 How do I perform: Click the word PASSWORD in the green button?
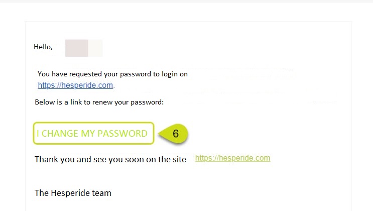pyautogui.click(x=122, y=134)
